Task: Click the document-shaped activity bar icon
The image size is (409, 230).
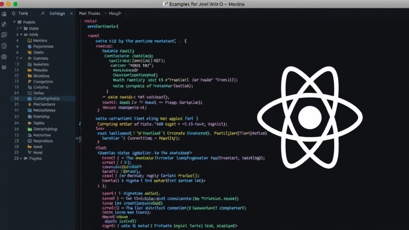Action: tap(4, 46)
